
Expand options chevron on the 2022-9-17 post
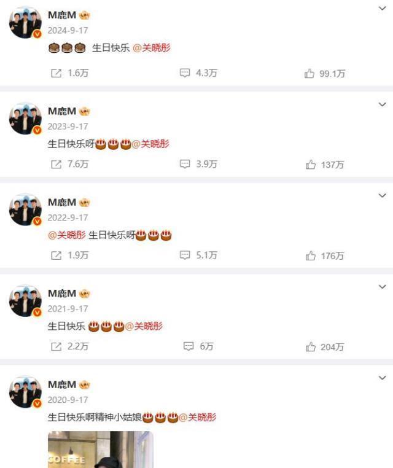point(383,195)
